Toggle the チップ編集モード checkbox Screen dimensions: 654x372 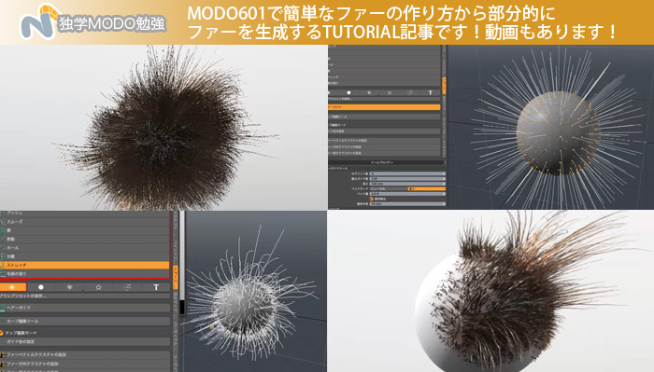2,333
